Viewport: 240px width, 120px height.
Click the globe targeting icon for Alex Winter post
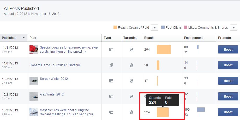(x=131, y=97)
